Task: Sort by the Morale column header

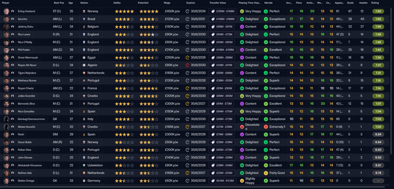Action: coord(268,3)
